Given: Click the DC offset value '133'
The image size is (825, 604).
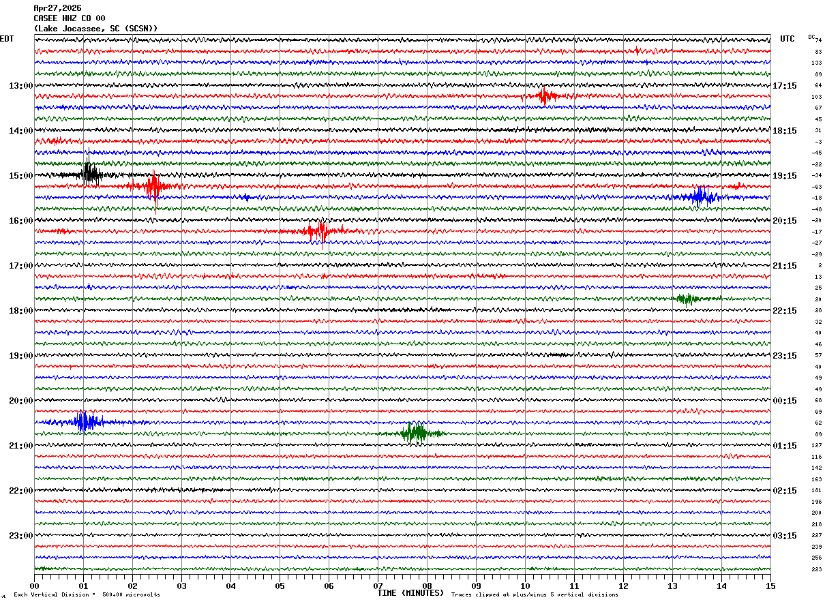Looking at the screenshot, I should pos(816,63).
